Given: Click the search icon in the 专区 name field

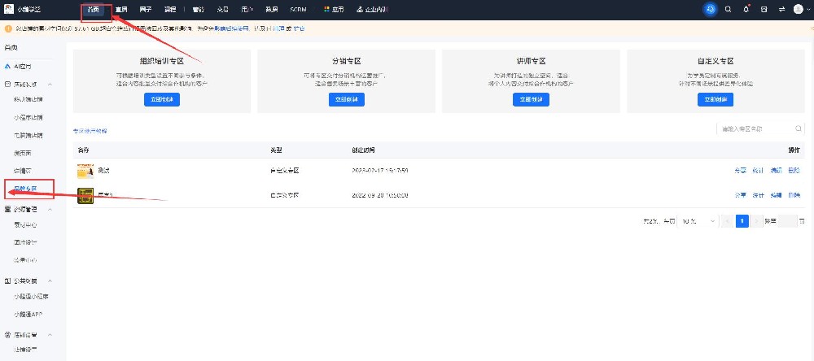Looking at the screenshot, I should [799, 128].
